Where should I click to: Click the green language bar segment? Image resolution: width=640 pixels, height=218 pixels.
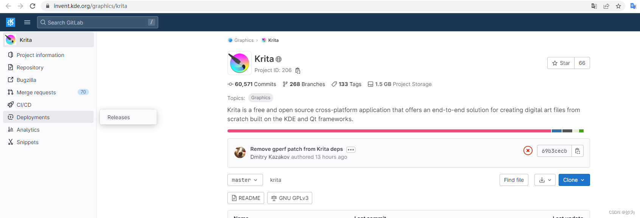point(581,131)
